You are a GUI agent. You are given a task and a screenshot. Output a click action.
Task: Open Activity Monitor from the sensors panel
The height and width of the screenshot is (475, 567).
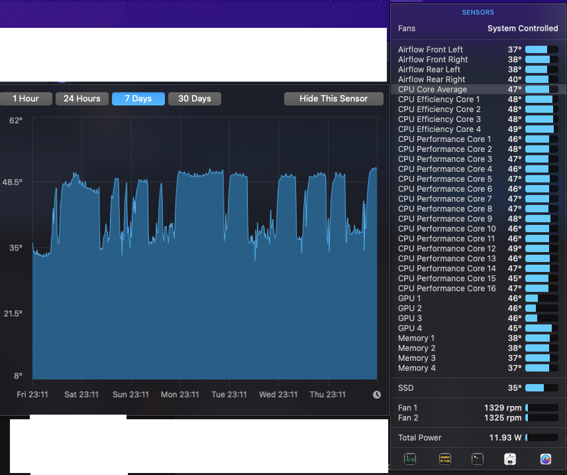[410, 459]
